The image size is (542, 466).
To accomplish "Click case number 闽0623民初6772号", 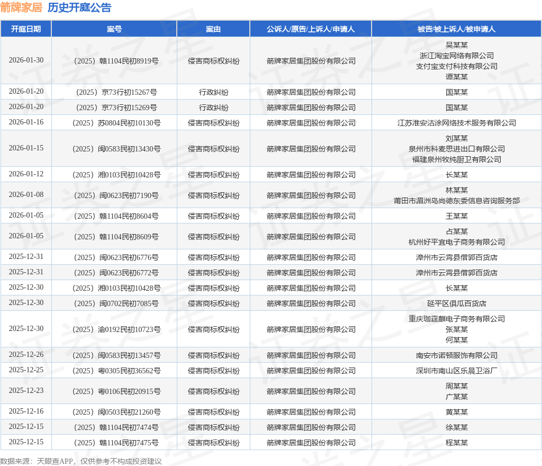I will [x=116, y=273].
